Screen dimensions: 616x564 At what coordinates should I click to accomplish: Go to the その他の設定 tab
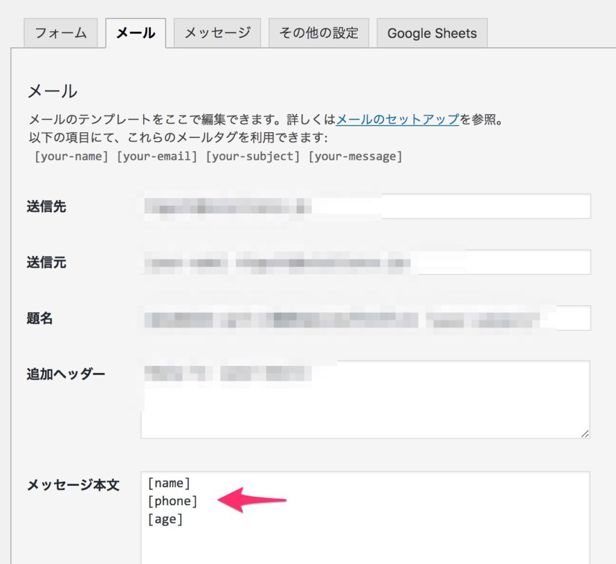tap(318, 32)
